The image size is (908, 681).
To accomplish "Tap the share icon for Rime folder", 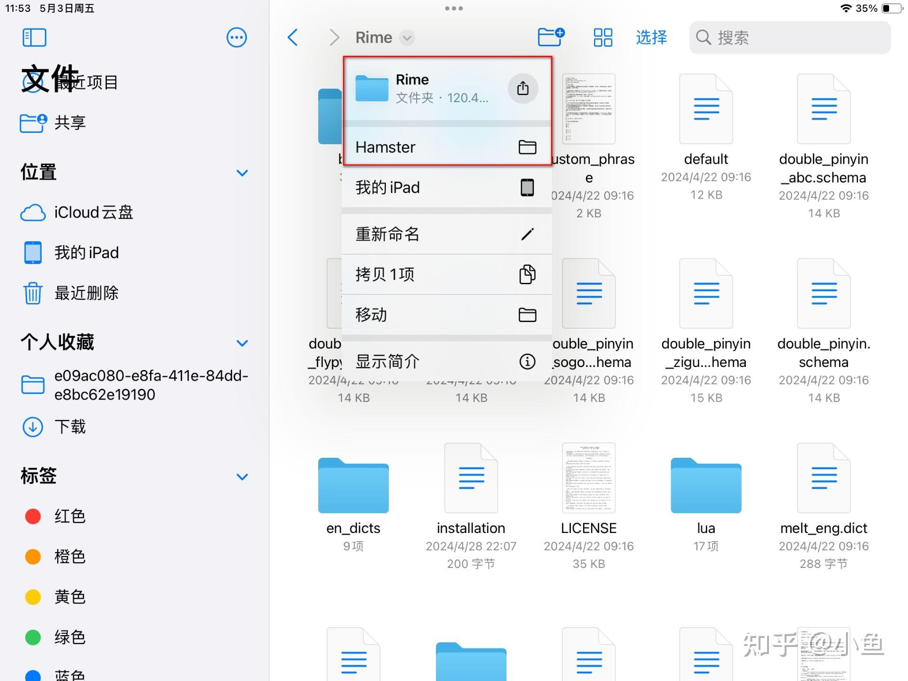I will 523,88.
